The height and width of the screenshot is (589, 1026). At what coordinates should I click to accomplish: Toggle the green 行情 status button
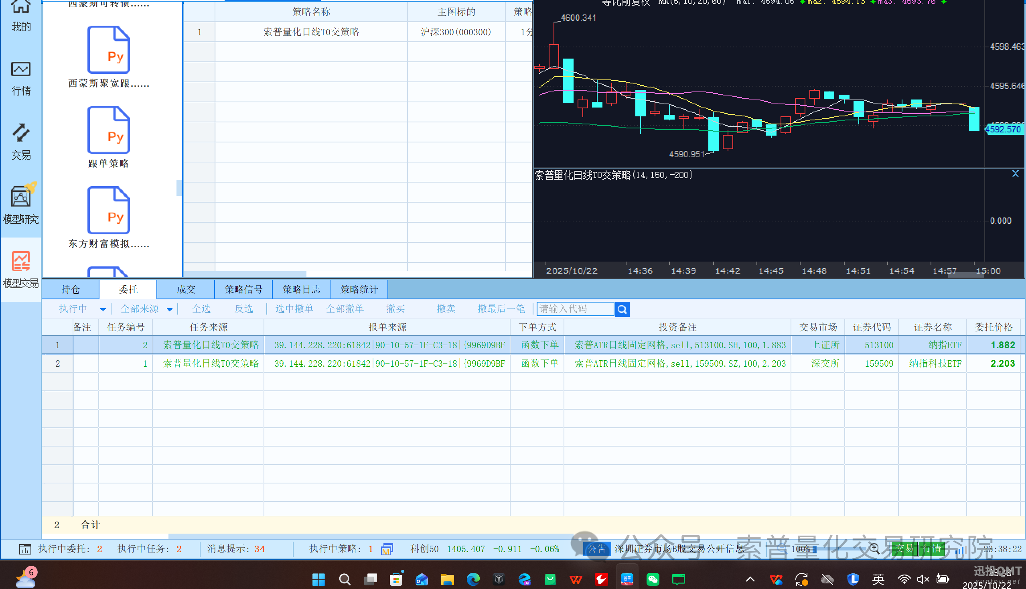(x=932, y=548)
